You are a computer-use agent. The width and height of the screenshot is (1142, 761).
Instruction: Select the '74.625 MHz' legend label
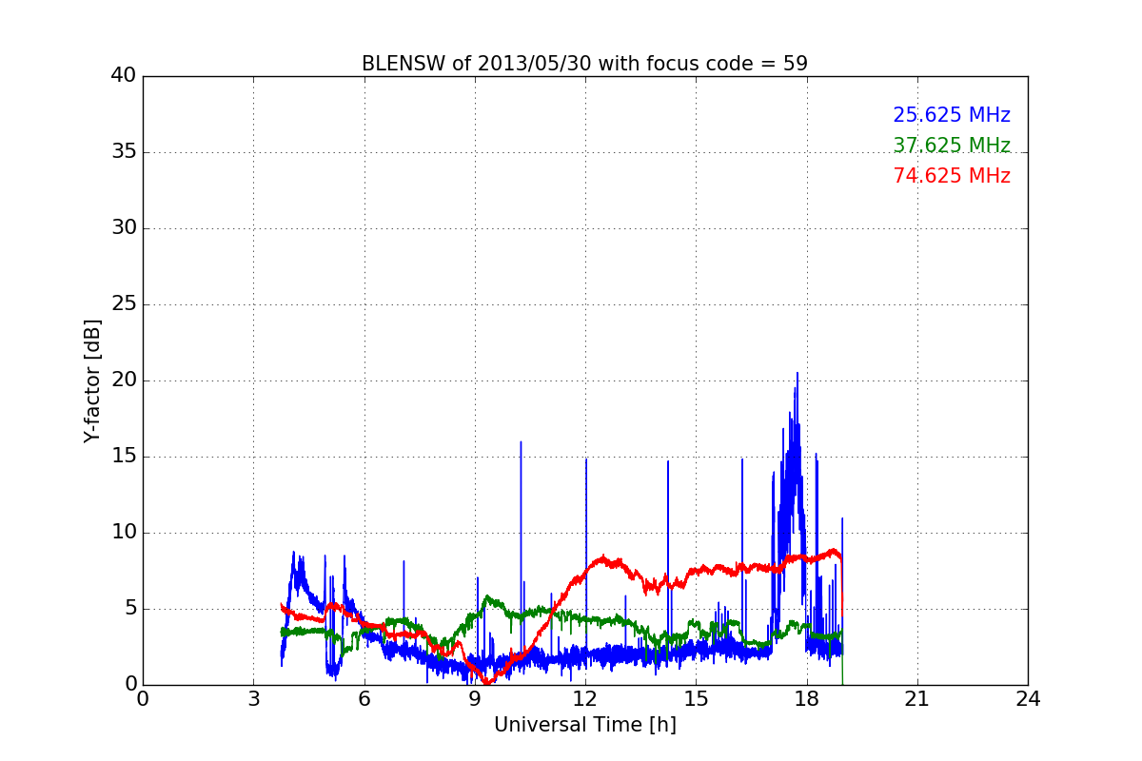click(x=952, y=176)
